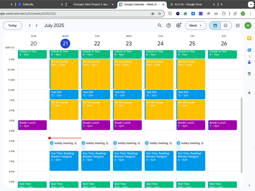
Task: Open the tab search dropdown
Action: point(251,4)
